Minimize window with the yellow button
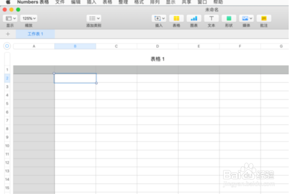The image size is (291, 194). [12, 10]
